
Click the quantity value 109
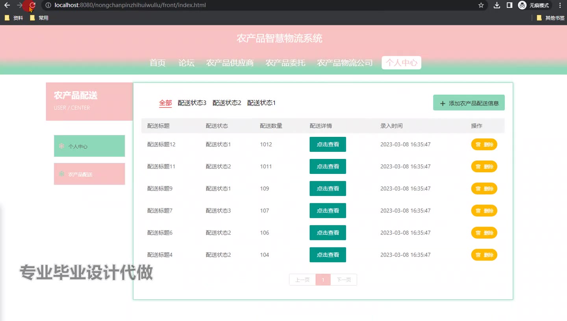pyautogui.click(x=265, y=188)
